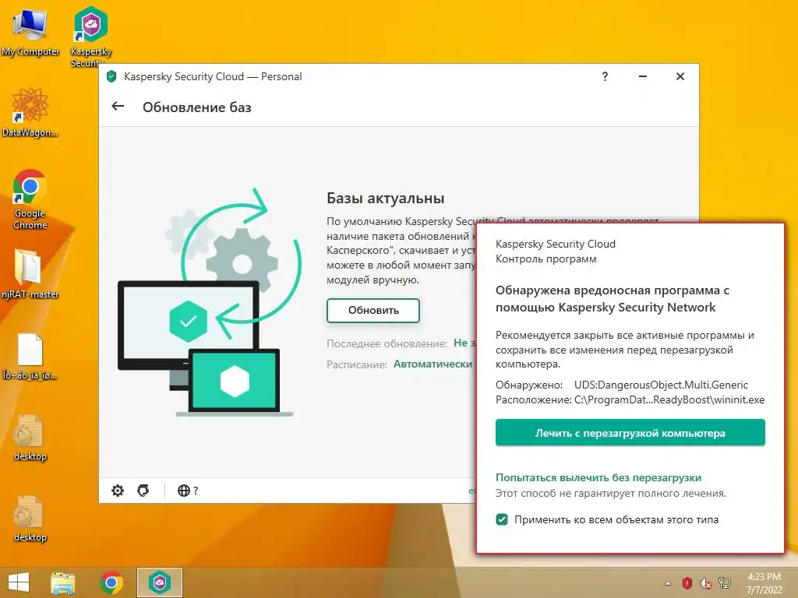Open Kaspersky settings gear icon

118,491
